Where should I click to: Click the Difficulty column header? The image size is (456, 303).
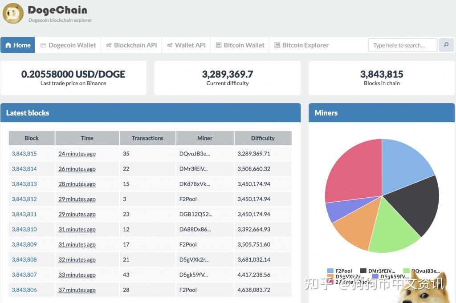coord(263,138)
